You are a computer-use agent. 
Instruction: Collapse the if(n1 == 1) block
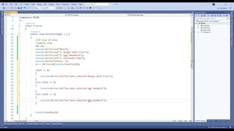[19, 70]
